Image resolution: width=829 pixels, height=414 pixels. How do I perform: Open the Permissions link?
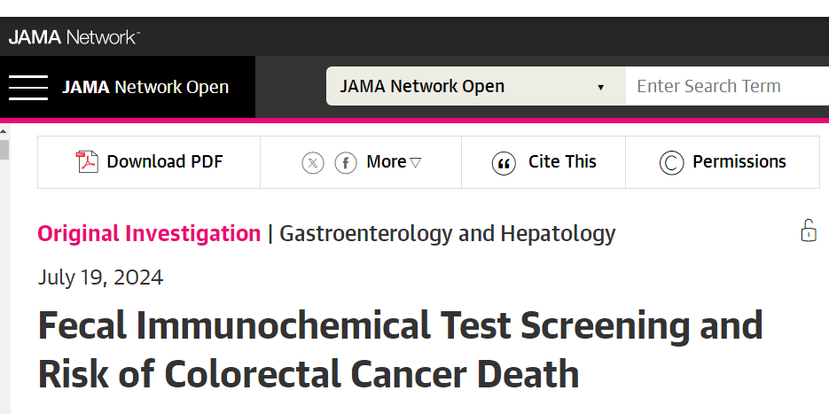pos(723,162)
